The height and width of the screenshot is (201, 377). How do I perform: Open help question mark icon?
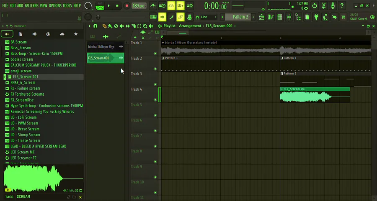[342, 5]
